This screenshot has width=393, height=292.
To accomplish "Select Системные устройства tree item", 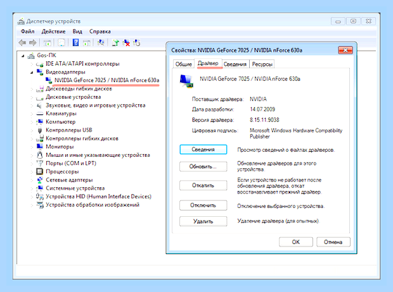I will click(x=75, y=188).
